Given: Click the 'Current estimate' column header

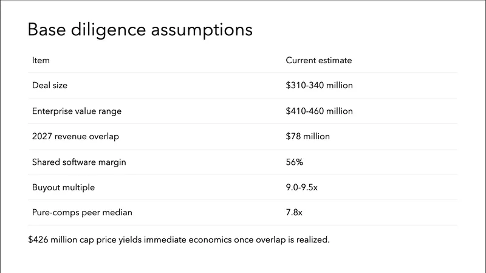Looking at the screenshot, I should 318,60.
